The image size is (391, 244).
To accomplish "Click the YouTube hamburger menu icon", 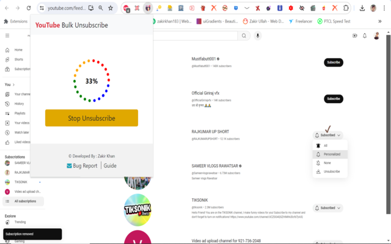I will 7,35.
